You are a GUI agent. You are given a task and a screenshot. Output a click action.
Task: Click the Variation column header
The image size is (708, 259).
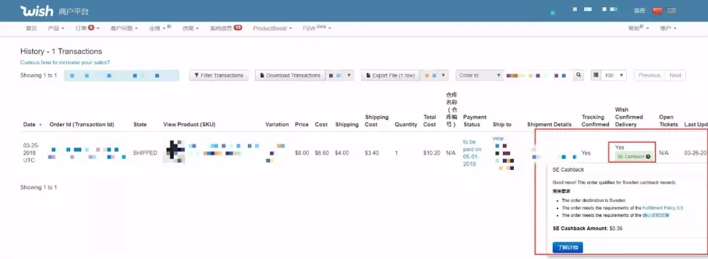tap(277, 125)
